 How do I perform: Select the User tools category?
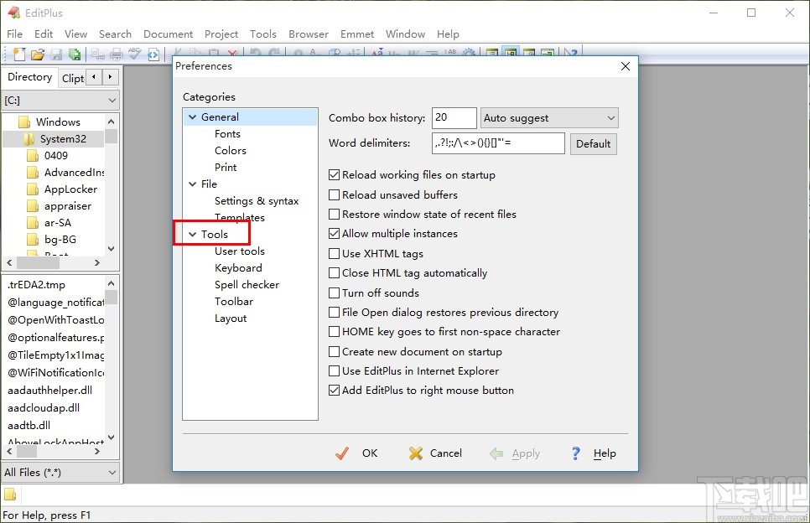(x=240, y=251)
